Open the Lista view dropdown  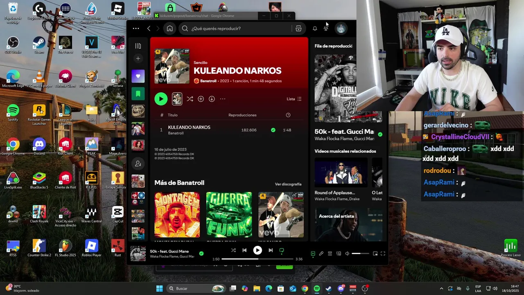click(294, 99)
